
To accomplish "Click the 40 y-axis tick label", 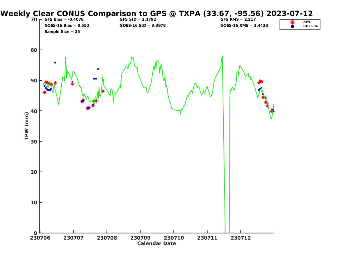I will [x=34, y=111].
